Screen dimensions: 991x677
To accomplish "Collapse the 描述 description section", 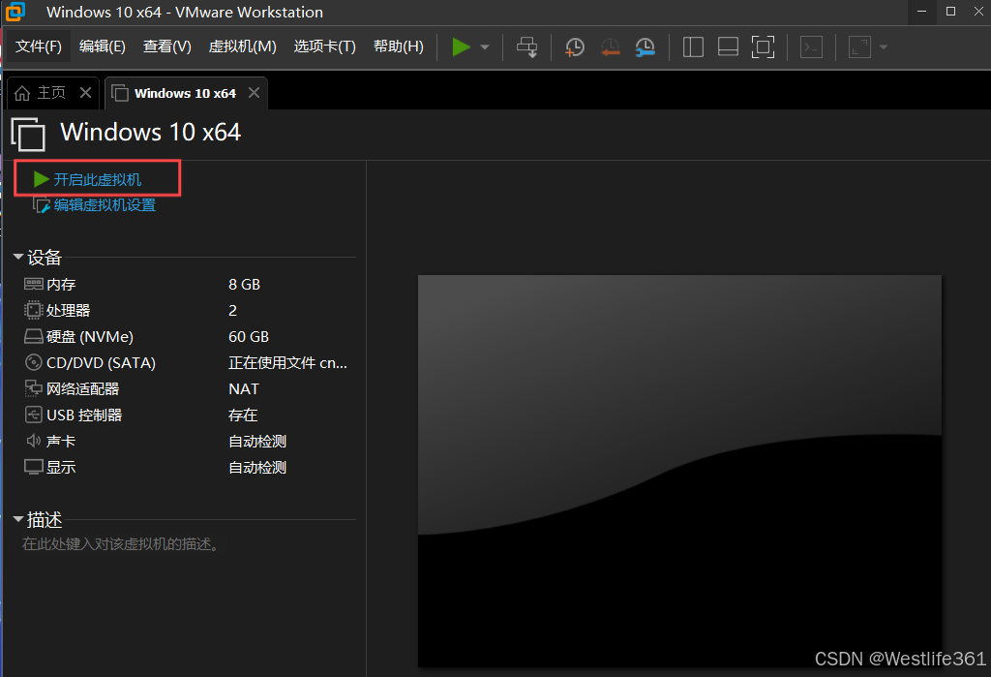I will pos(17,519).
